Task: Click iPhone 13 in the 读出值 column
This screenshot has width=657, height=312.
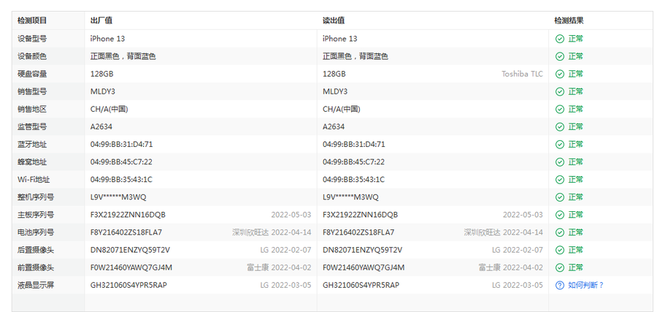Action: click(339, 39)
